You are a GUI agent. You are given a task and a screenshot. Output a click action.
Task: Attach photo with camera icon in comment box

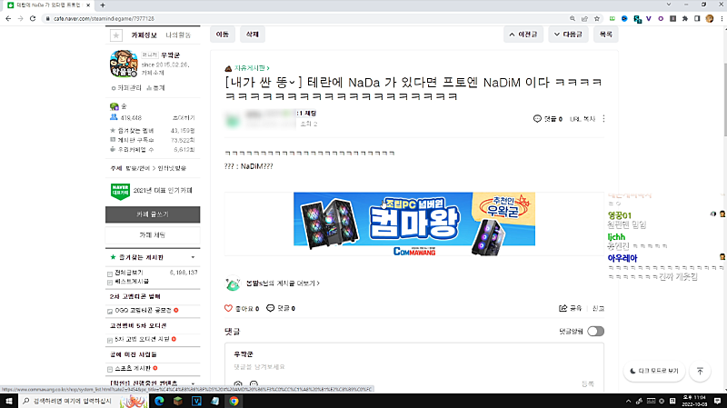(x=238, y=384)
